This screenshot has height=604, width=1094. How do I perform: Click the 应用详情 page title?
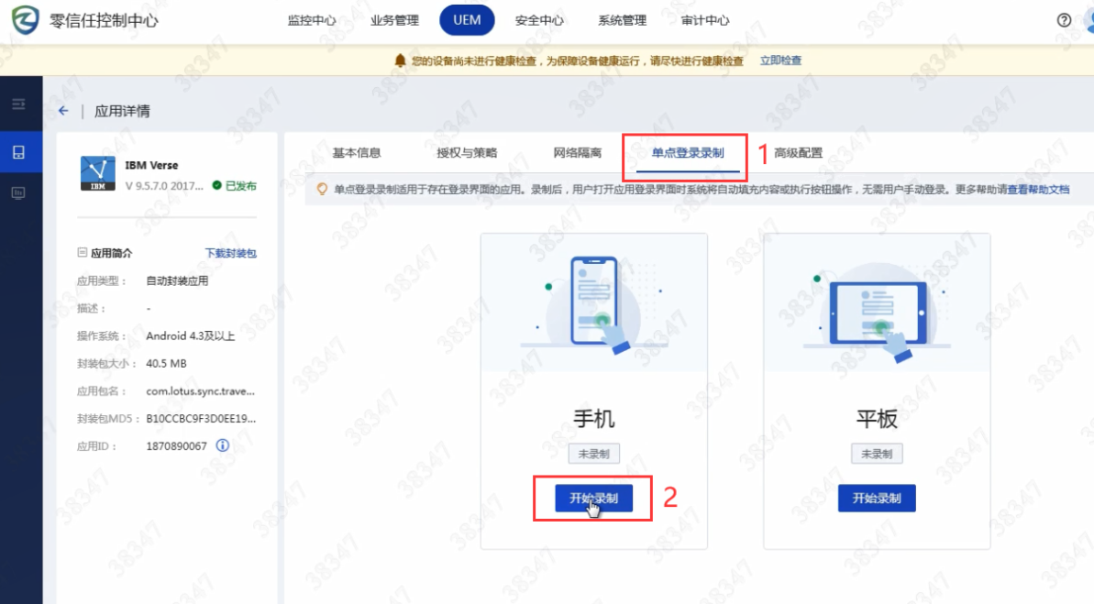coord(122,111)
